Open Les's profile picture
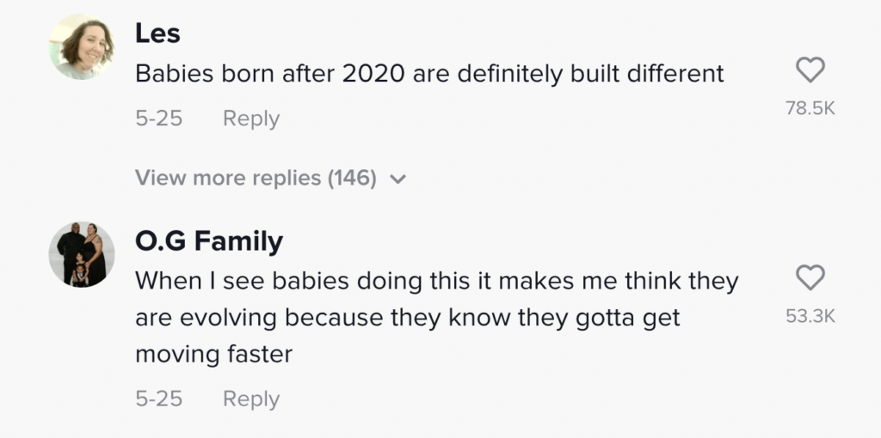This screenshot has width=881, height=438. (x=82, y=47)
